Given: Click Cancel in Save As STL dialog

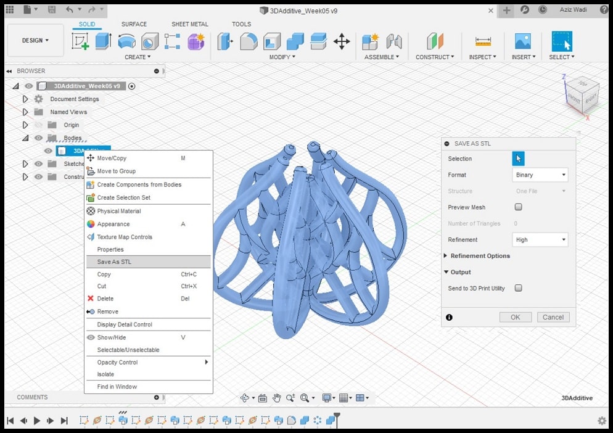Looking at the screenshot, I should [x=553, y=317].
